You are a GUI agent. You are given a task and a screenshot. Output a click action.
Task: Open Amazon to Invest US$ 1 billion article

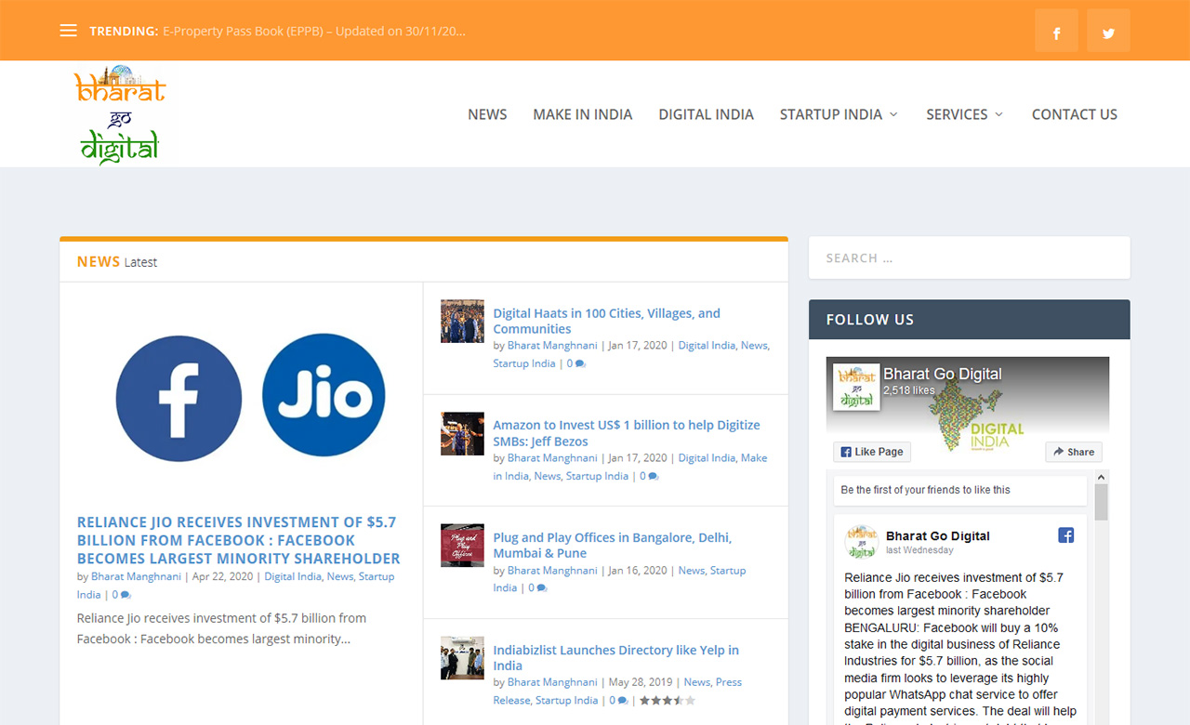(x=627, y=433)
